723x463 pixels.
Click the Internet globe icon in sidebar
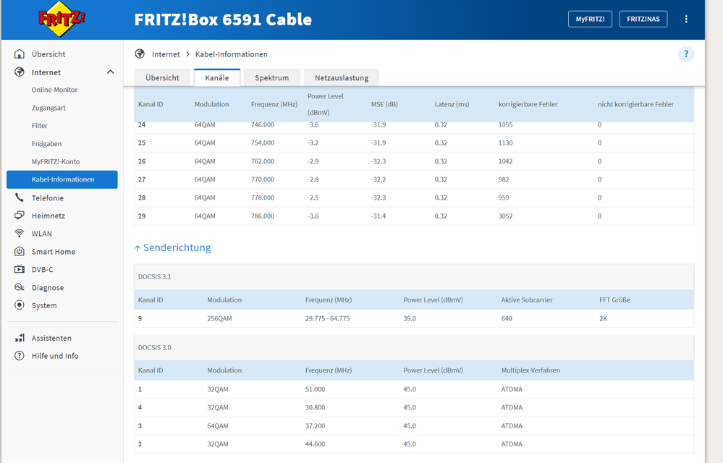click(x=20, y=72)
